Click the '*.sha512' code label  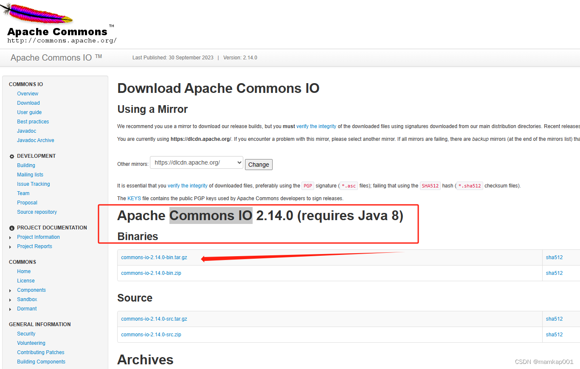pyautogui.click(x=470, y=186)
